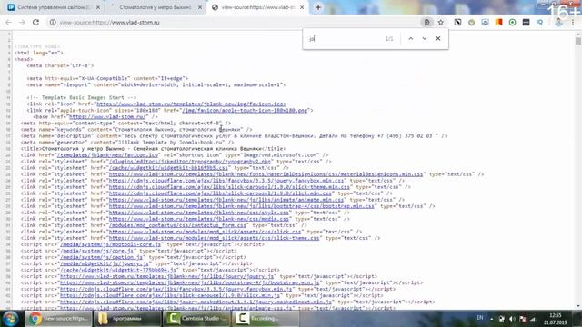The height and width of the screenshot is (327, 582).
Task: Open a new browser tab
Action: (x=318, y=7)
